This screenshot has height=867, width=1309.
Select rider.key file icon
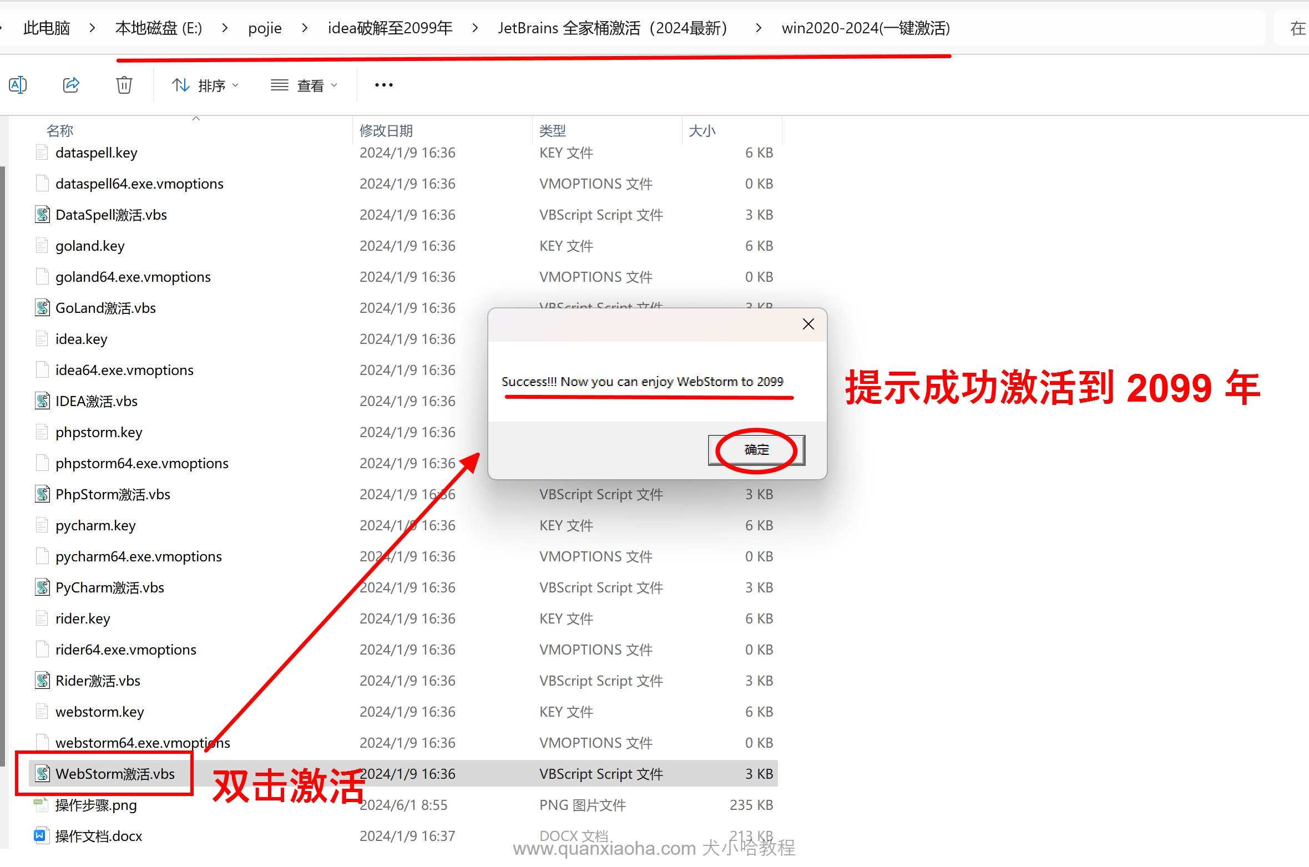(42, 618)
